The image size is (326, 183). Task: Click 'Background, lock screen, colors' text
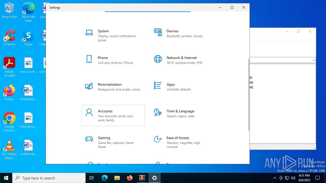click(119, 89)
